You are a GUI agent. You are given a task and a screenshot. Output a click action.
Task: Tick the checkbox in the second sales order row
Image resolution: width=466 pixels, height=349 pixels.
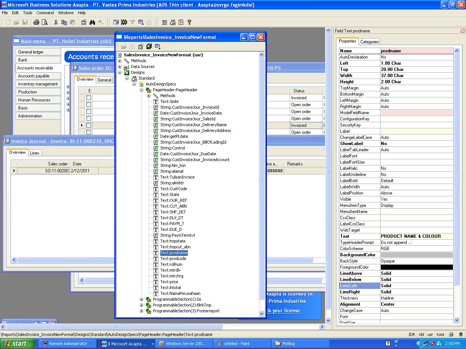(x=88, y=105)
